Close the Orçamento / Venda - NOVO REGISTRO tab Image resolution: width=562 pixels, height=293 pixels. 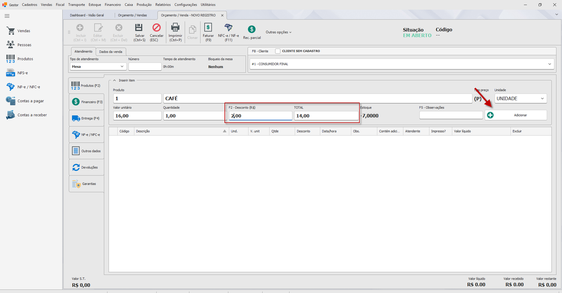coord(222,15)
